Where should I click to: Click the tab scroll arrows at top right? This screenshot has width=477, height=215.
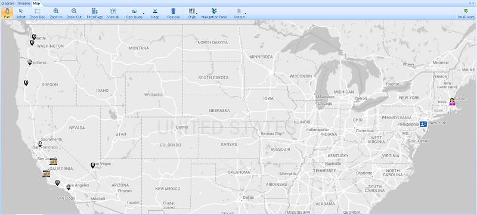(x=472, y=3)
